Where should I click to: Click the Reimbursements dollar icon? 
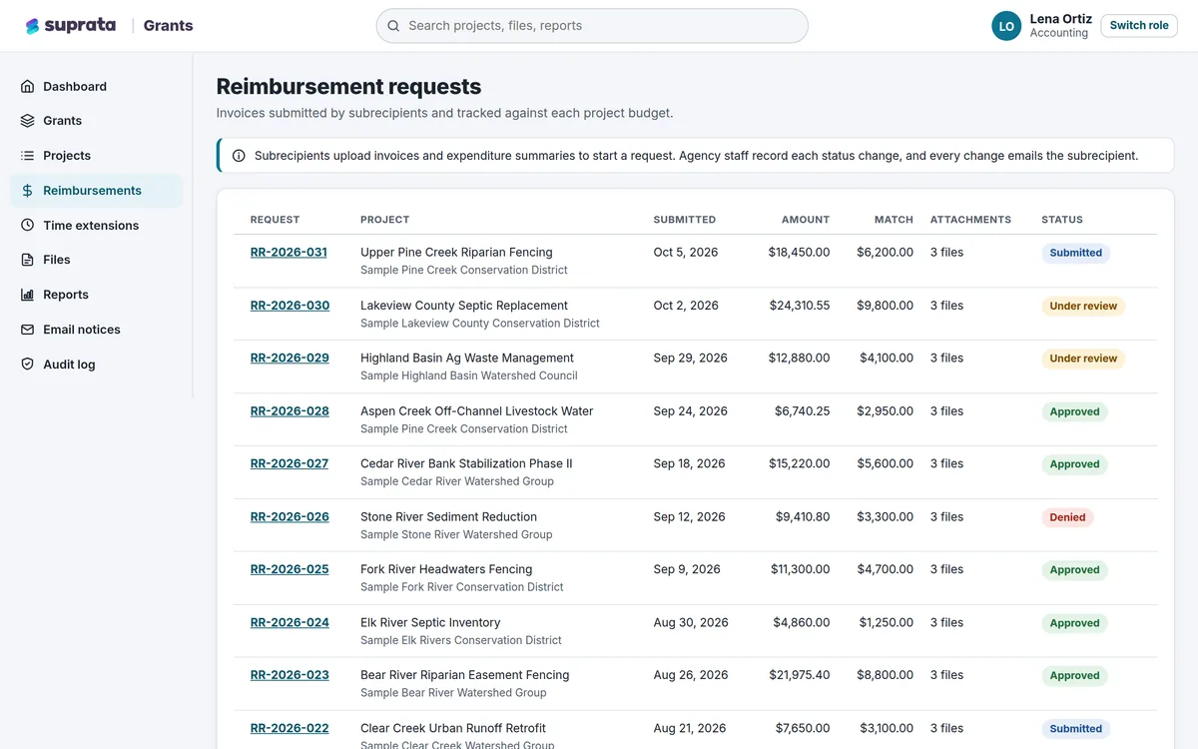coord(28,191)
